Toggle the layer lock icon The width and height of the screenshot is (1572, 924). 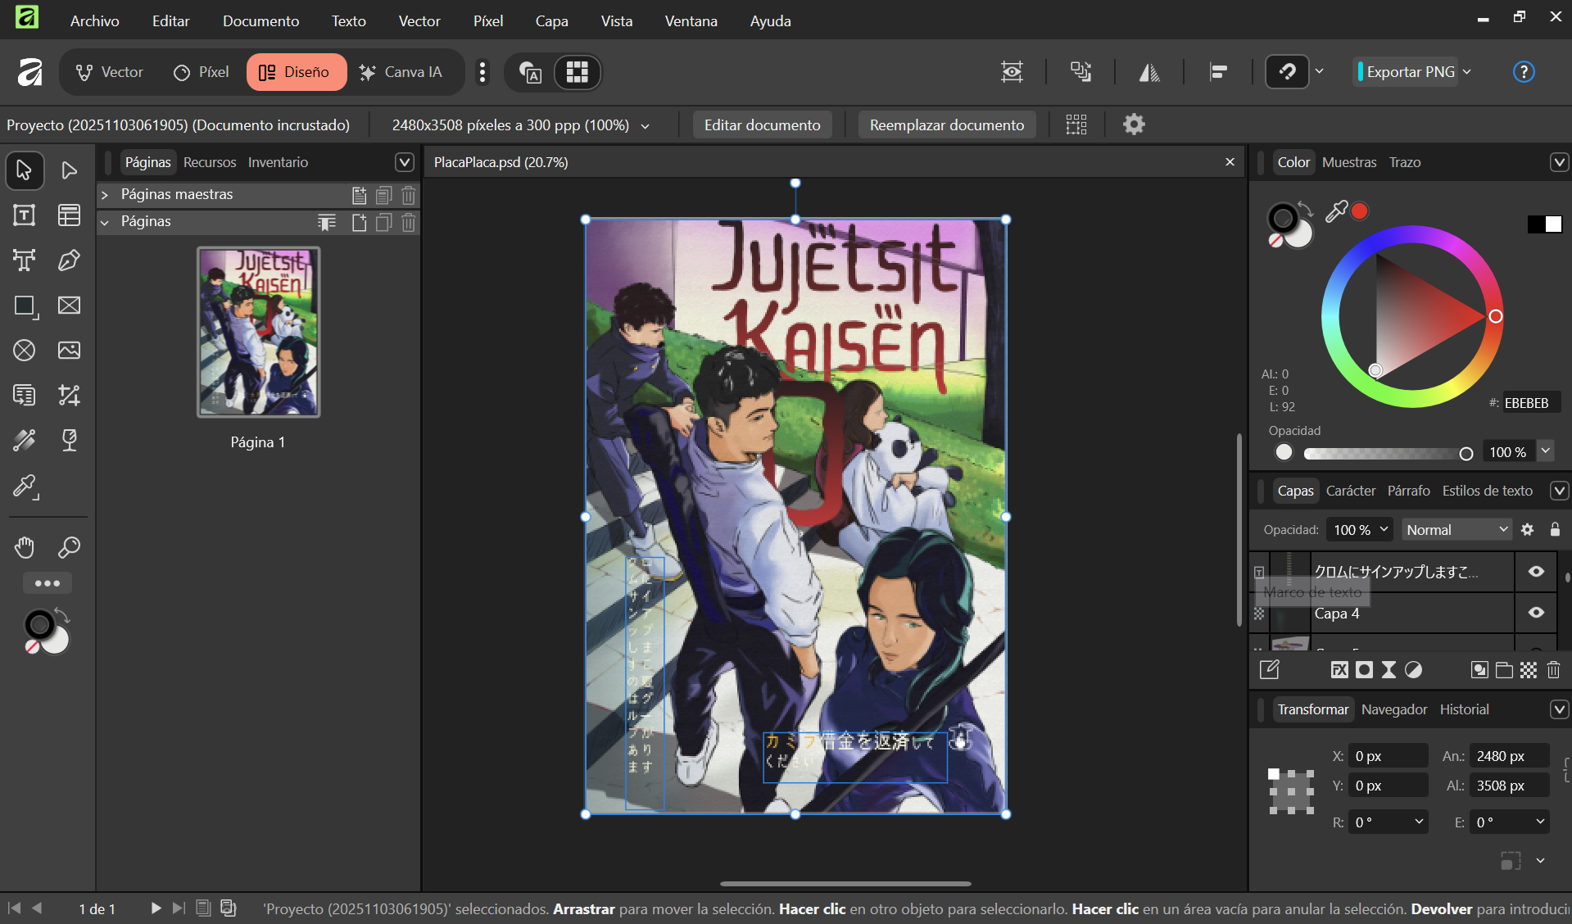(x=1555, y=530)
